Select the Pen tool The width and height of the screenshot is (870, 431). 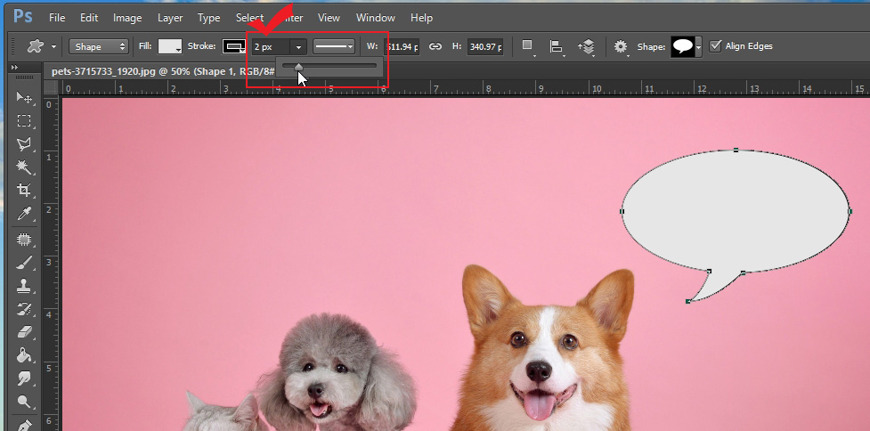coord(23,425)
